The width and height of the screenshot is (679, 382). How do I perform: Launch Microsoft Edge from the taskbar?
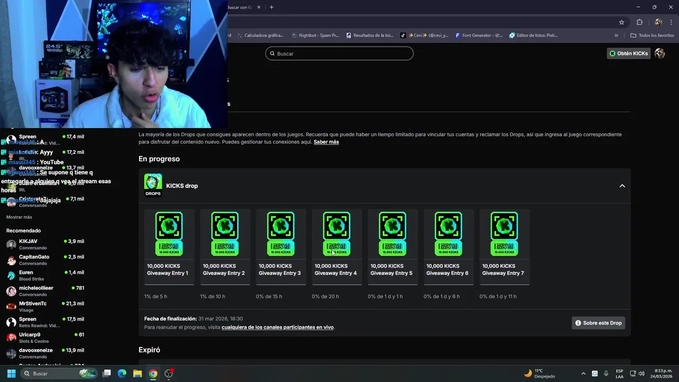tap(122, 374)
